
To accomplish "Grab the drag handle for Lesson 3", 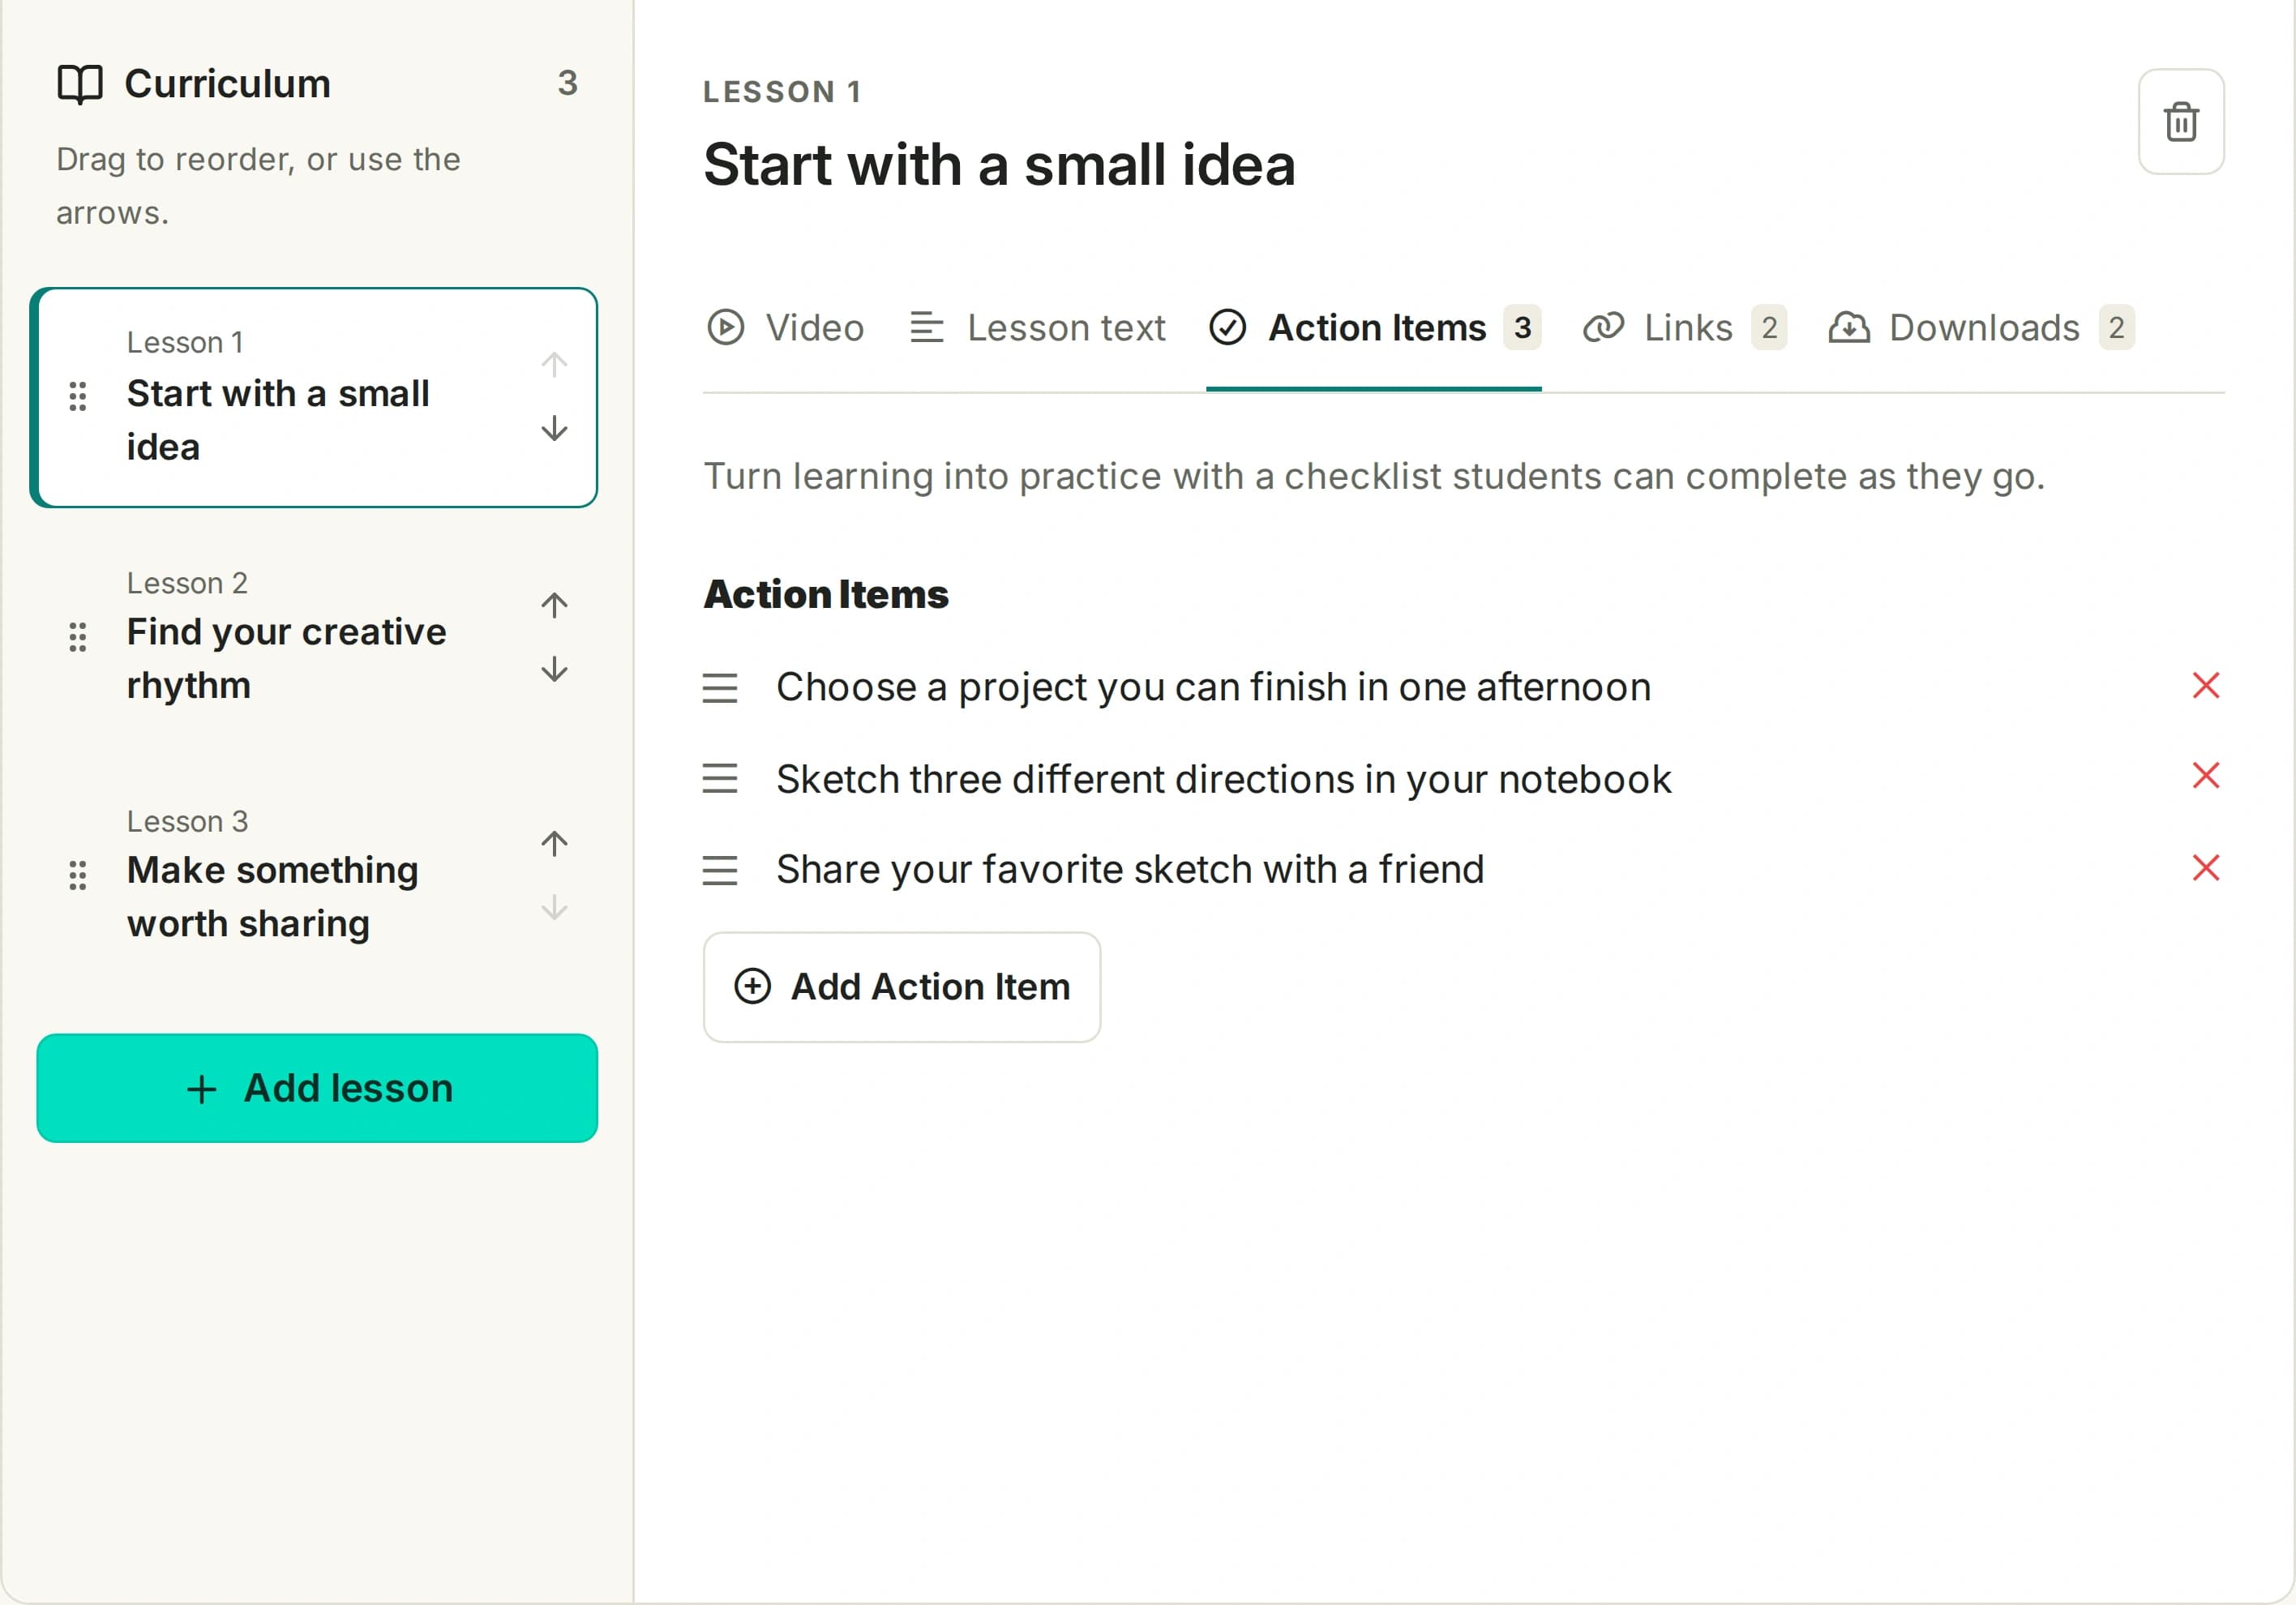I will click(78, 875).
